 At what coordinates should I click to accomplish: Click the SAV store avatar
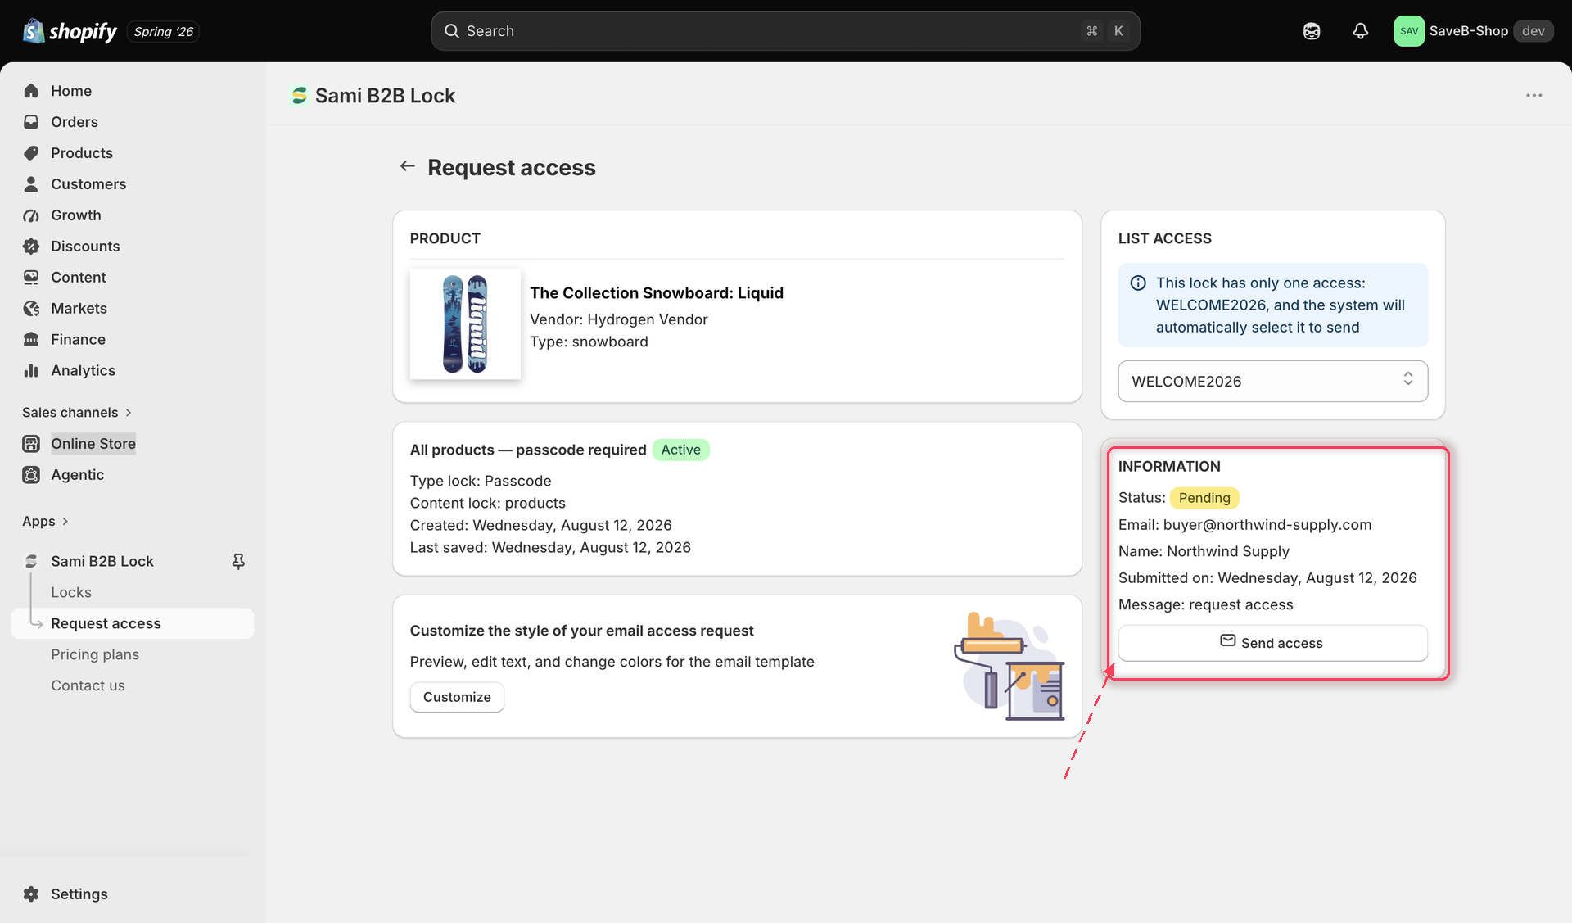click(x=1409, y=31)
